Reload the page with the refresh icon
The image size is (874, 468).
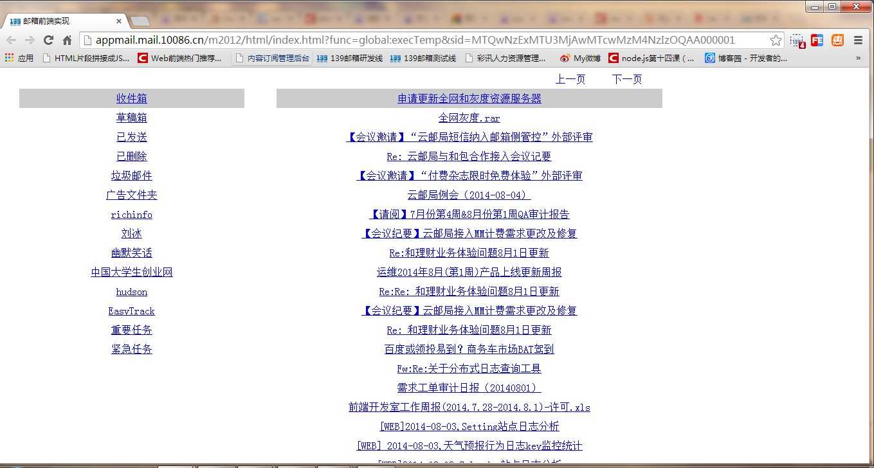coord(48,40)
